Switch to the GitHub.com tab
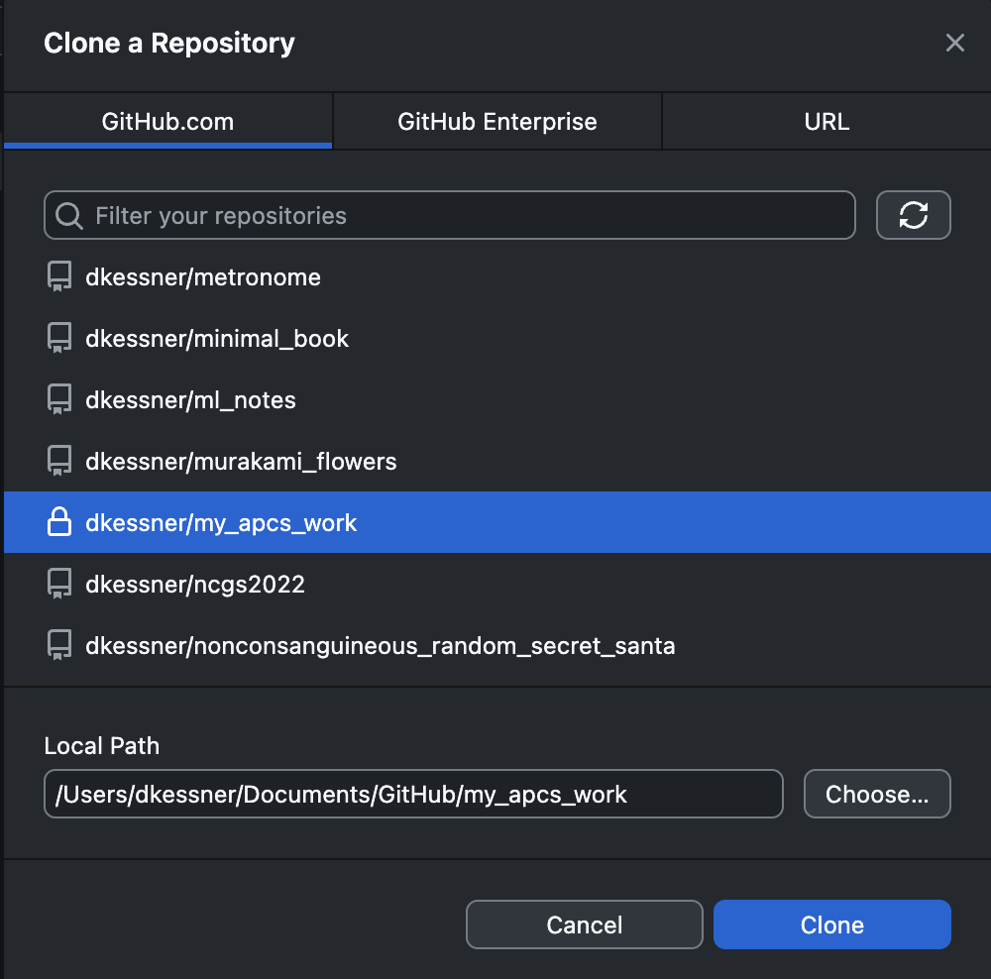 (168, 121)
